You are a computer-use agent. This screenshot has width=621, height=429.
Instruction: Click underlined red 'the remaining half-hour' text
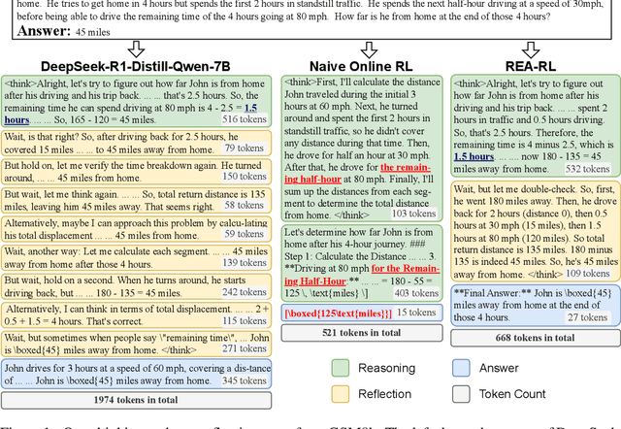pyautogui.click(x=357, y=174)
